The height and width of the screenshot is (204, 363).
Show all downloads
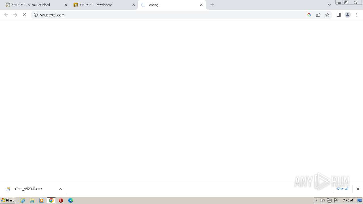[x=343, y=189]
